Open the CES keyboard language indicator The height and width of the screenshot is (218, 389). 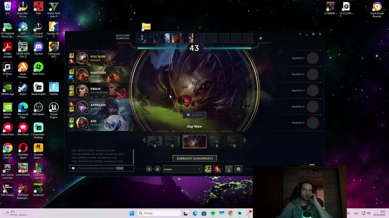pyautogui.click(x=356, y=213)
